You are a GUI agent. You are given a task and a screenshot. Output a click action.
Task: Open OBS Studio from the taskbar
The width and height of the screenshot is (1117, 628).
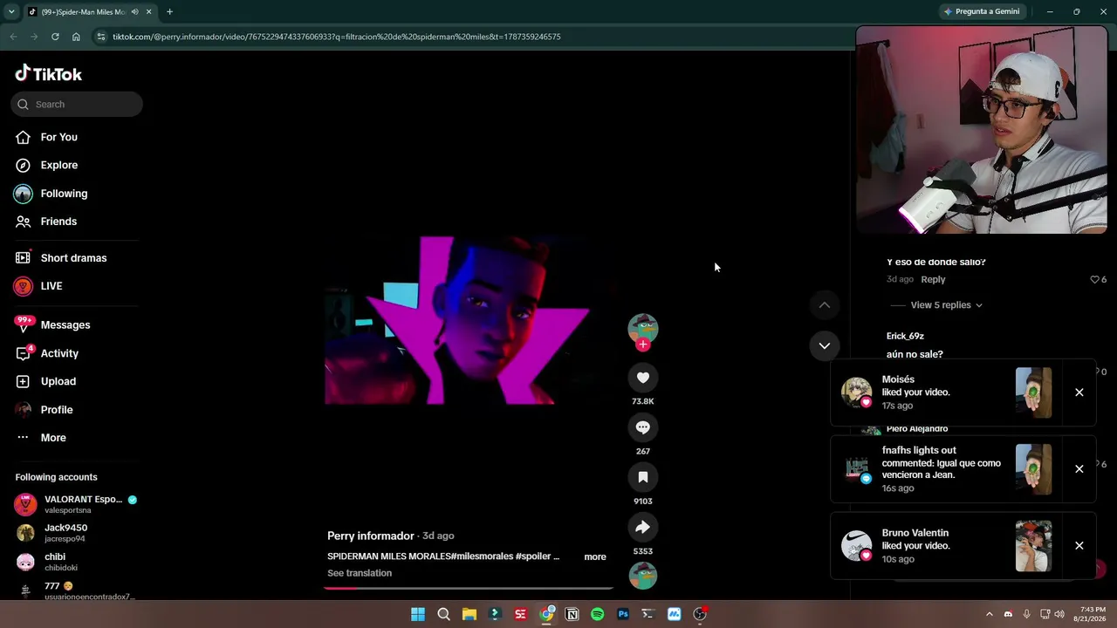coord(700,614)
